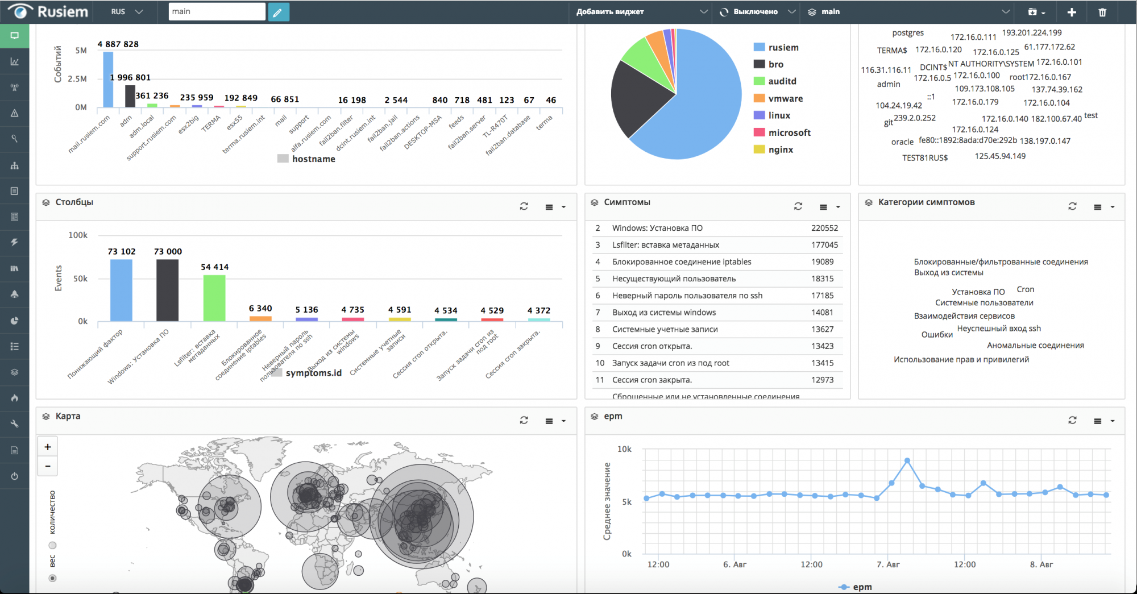Delete dashboard with the trash icon
The image size is (1137, 594).
(1102, 12)
